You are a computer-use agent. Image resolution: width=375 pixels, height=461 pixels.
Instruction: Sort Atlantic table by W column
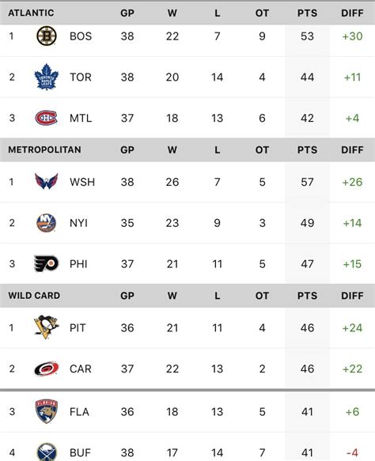[172, 13]
